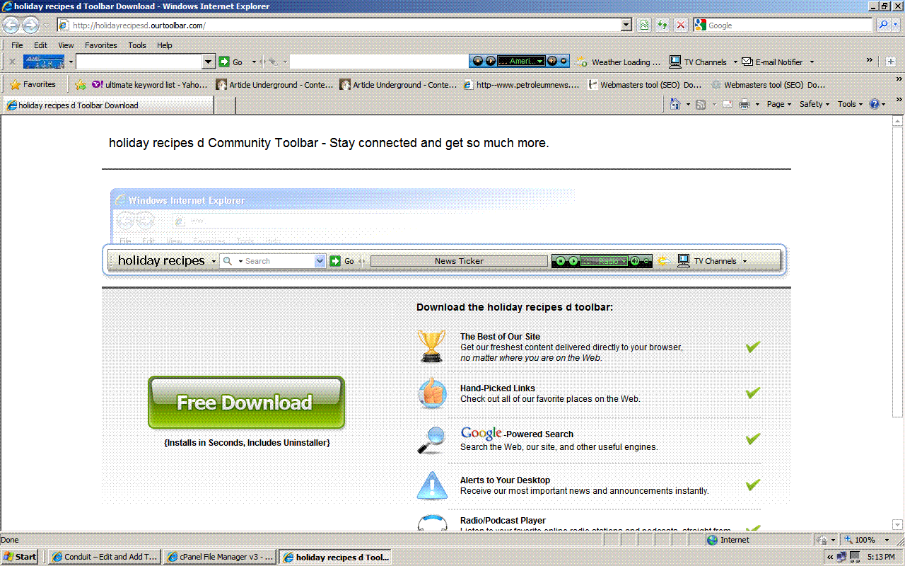The image size is (905, 566).
Task: Expand the TV Channels dropdown arrow
Action: [x=735, y=62]
